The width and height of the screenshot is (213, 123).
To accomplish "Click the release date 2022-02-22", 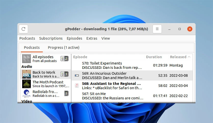I will [179, 96].
